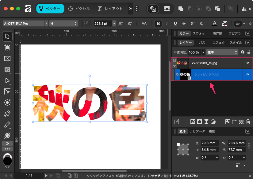Toggle visibility of クリッピングマスク layer

[x=248, y=74]
